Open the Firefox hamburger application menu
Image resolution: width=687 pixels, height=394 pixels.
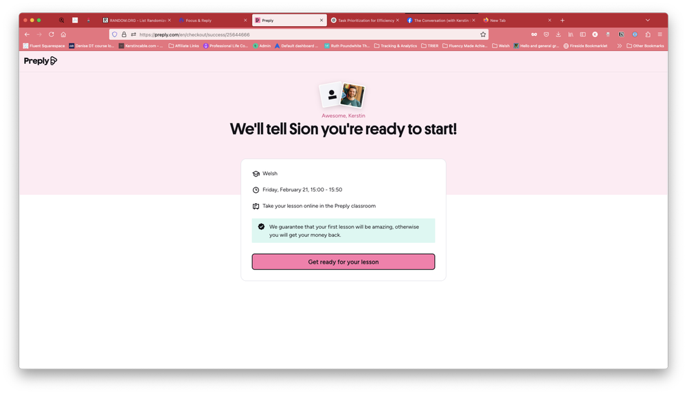660,34
